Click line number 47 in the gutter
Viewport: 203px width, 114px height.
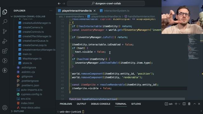62,88
